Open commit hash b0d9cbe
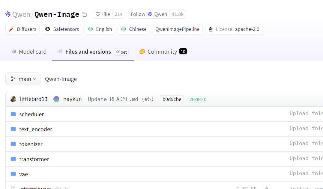 pos(172,99)
